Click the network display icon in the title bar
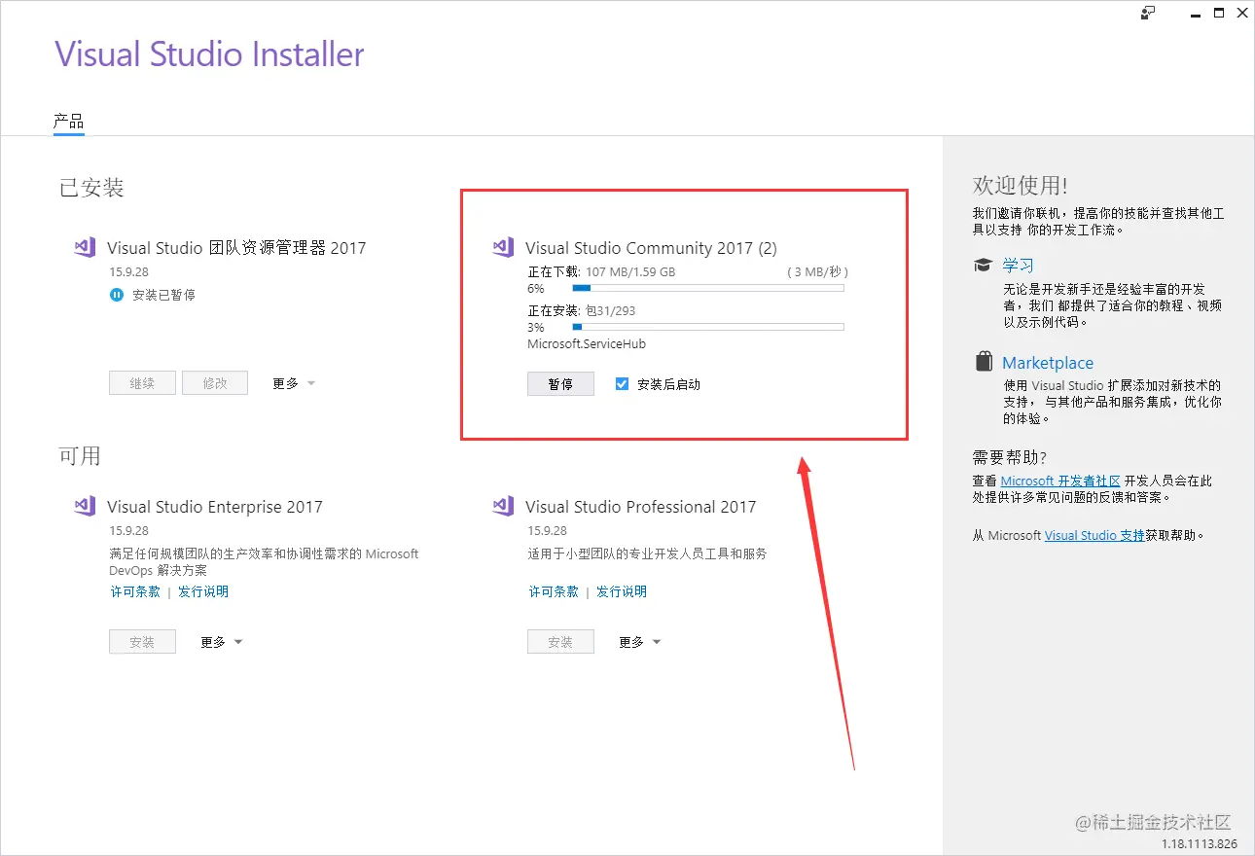This screenshot has height=856, width=1255. pyautogui.click(x=1147, y=13)
